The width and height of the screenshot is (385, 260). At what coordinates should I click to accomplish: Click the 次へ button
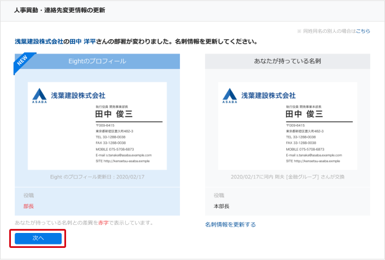tap(38, 238)
